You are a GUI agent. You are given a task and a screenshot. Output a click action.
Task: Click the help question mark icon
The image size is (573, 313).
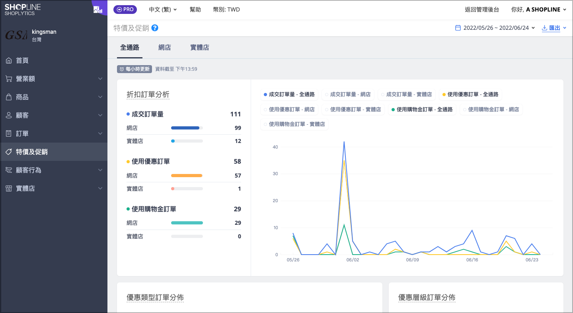tap(155, 28)
